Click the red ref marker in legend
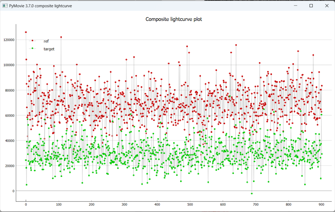The image size is (335, 212). point(32,41)
